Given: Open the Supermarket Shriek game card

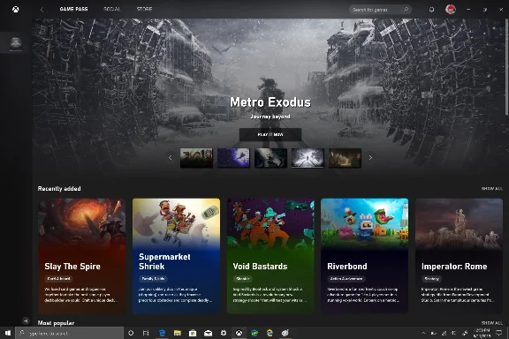Looking at the screenshot, I should point(176,256).
